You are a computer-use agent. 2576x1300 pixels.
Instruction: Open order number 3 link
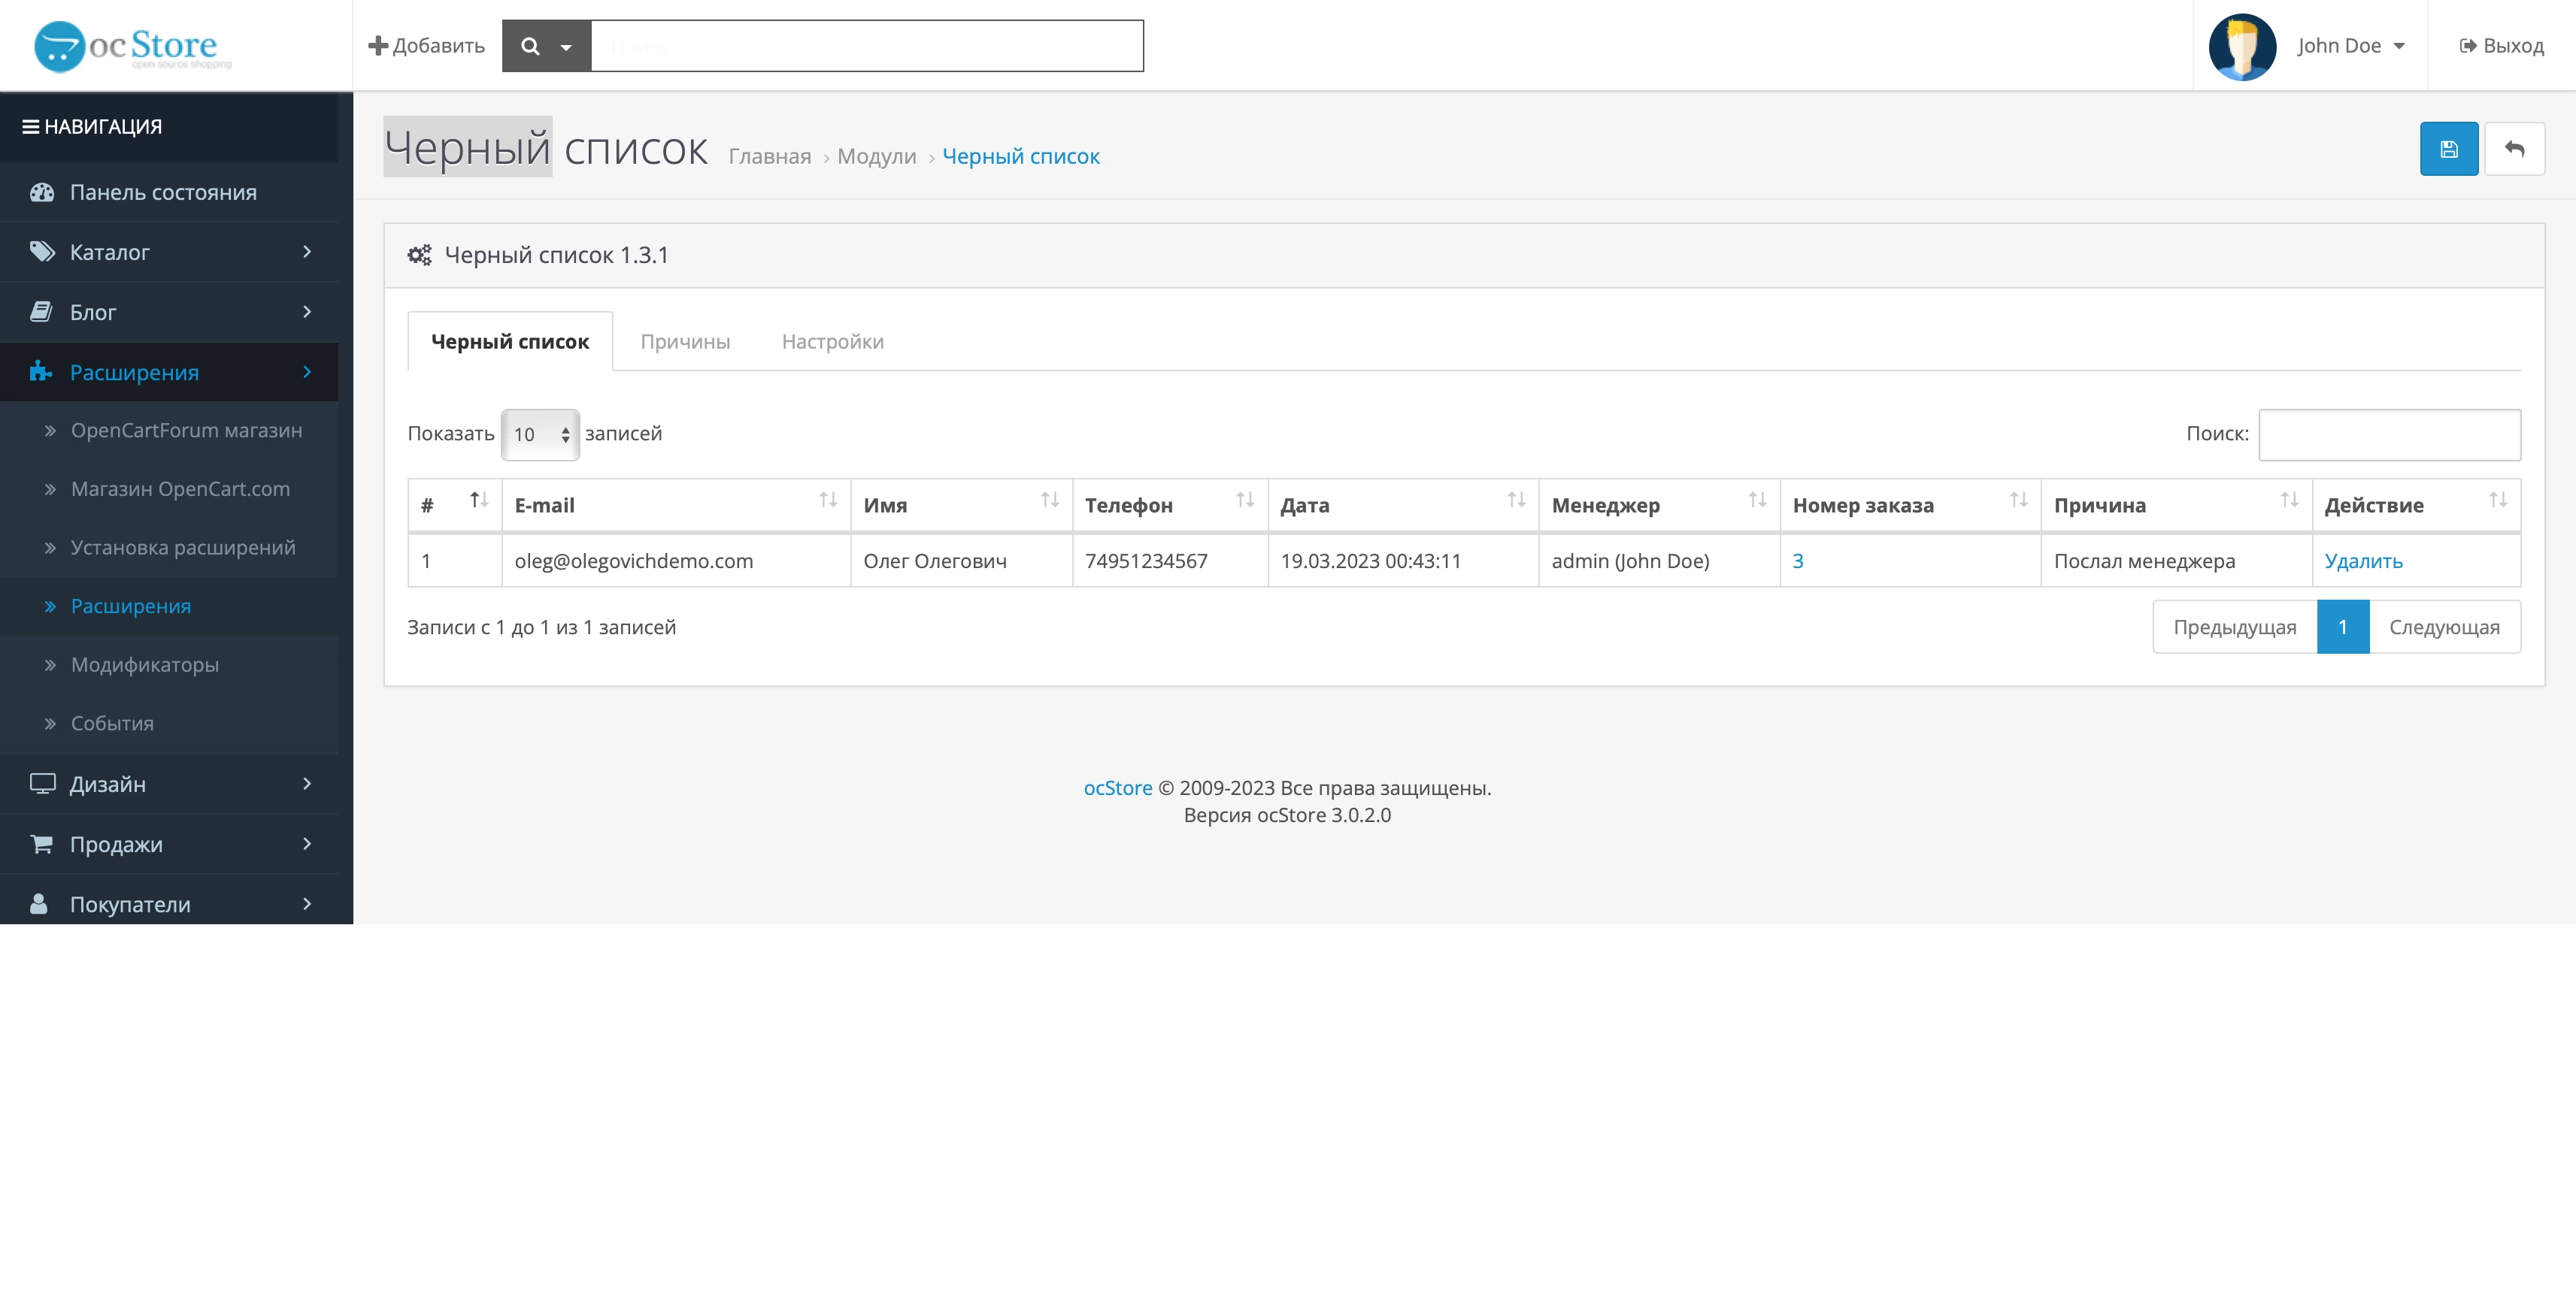(x=1798, y=561)
